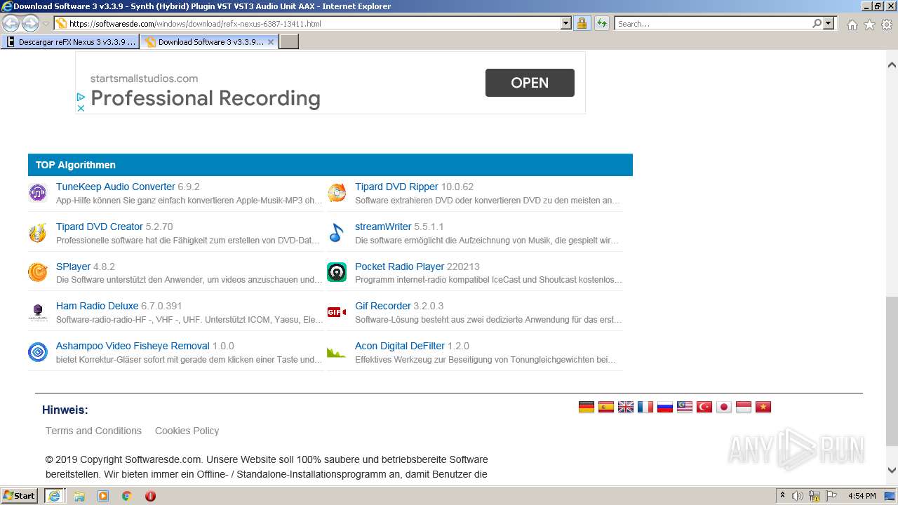Click the security lock icon in address bar
The width and height of the screenshot is (898, 505).
pos(582,24)
